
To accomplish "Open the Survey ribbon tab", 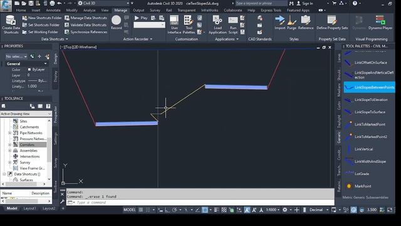I will tap(155, 10).
